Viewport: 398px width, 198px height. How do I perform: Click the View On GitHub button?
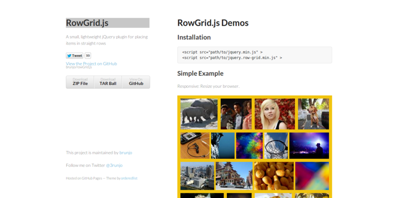(x=136, y=82)
